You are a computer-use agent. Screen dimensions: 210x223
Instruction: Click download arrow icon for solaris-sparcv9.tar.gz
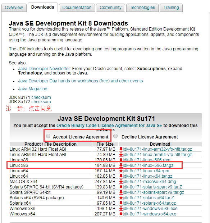(x=121, y=192)
